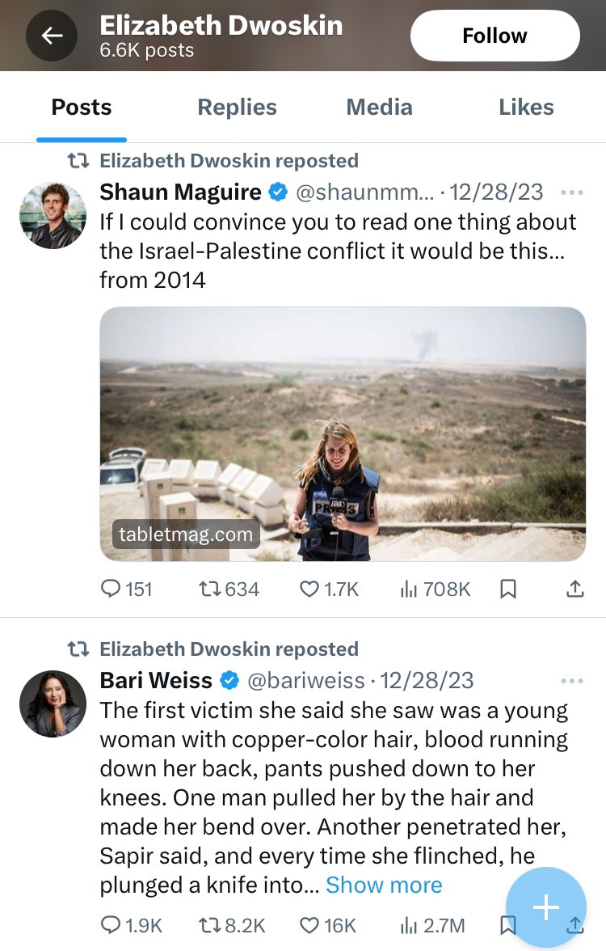Image resolution: width=606 pixels, height=951 pixels.
Task: Open more options on Bari Weiss's post
Action: coord(571,681)
